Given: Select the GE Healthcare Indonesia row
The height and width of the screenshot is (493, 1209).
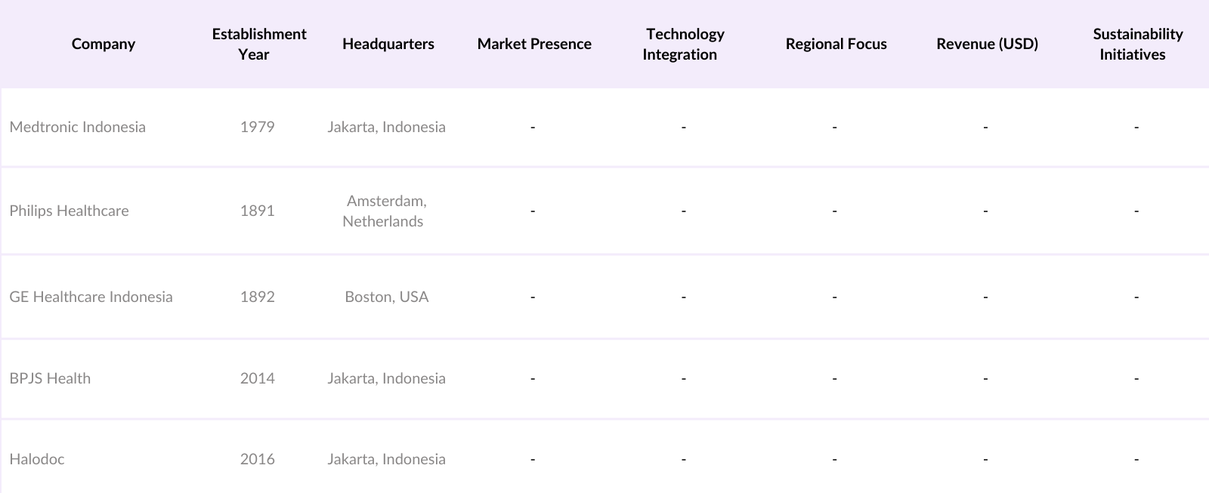Looking at the screenshot, I should click(x=91, y=297).
